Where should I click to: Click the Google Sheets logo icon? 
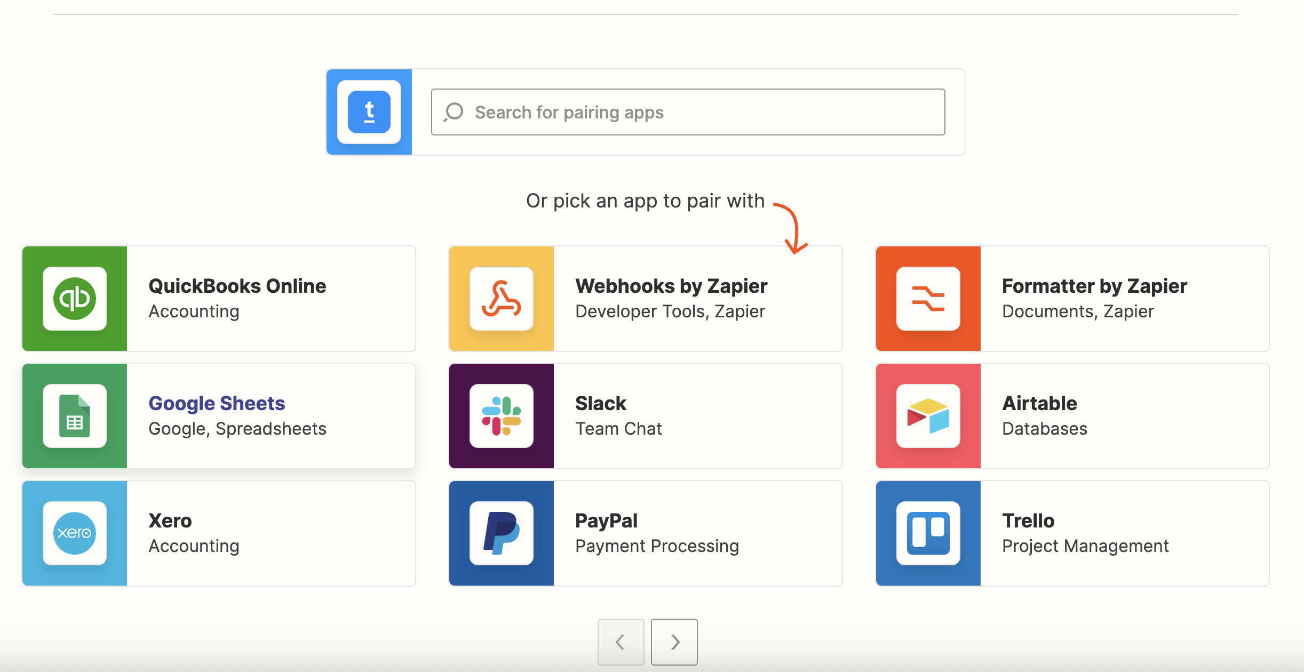pyautogui.click(x=75, y=416)
